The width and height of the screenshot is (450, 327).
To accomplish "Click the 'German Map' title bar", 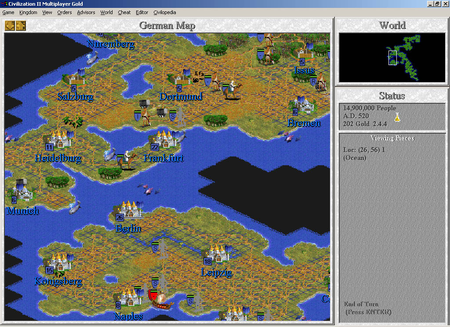I will pos(167,25).
